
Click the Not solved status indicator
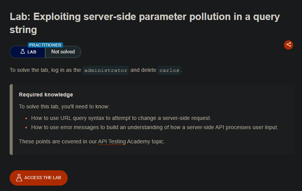click(x=63, y=52)
